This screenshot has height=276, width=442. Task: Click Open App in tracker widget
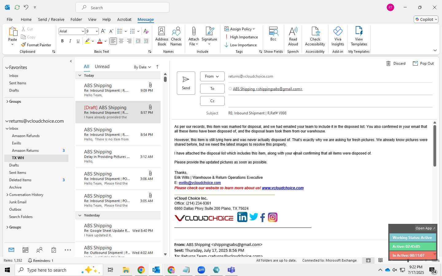pyautogui.click(x=425, y=228)
